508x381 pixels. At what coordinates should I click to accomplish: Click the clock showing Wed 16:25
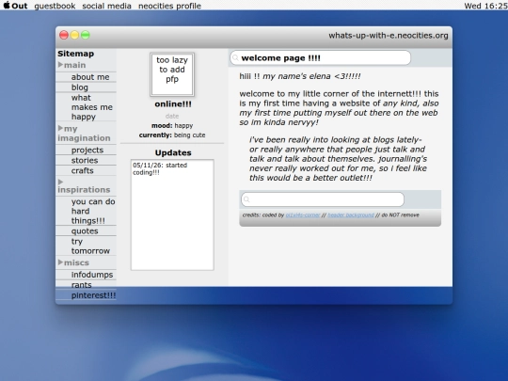pyautogui.click(x=485, y=6)
